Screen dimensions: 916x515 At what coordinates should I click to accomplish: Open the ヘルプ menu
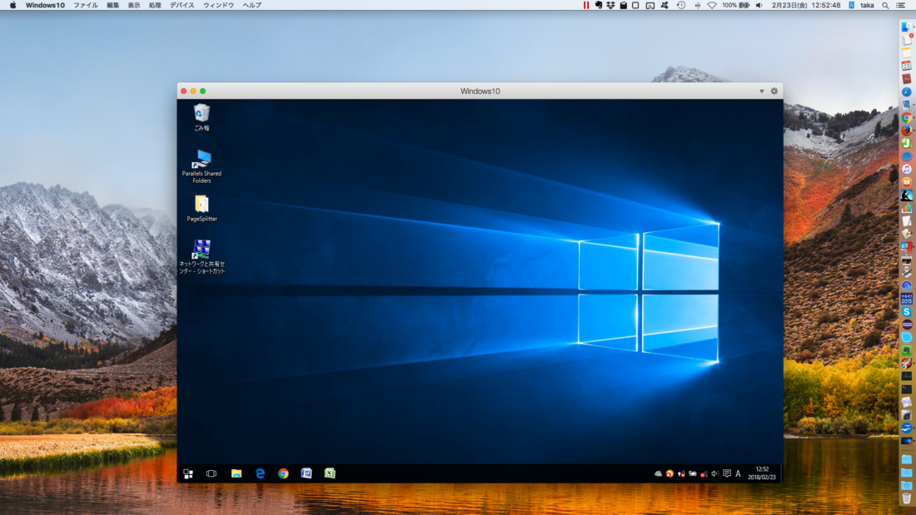tap(251, 5)
